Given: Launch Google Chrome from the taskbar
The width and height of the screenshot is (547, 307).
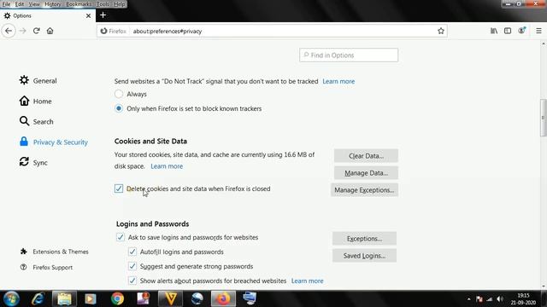Looking at the screenshot, I should (x=118, y=298).
